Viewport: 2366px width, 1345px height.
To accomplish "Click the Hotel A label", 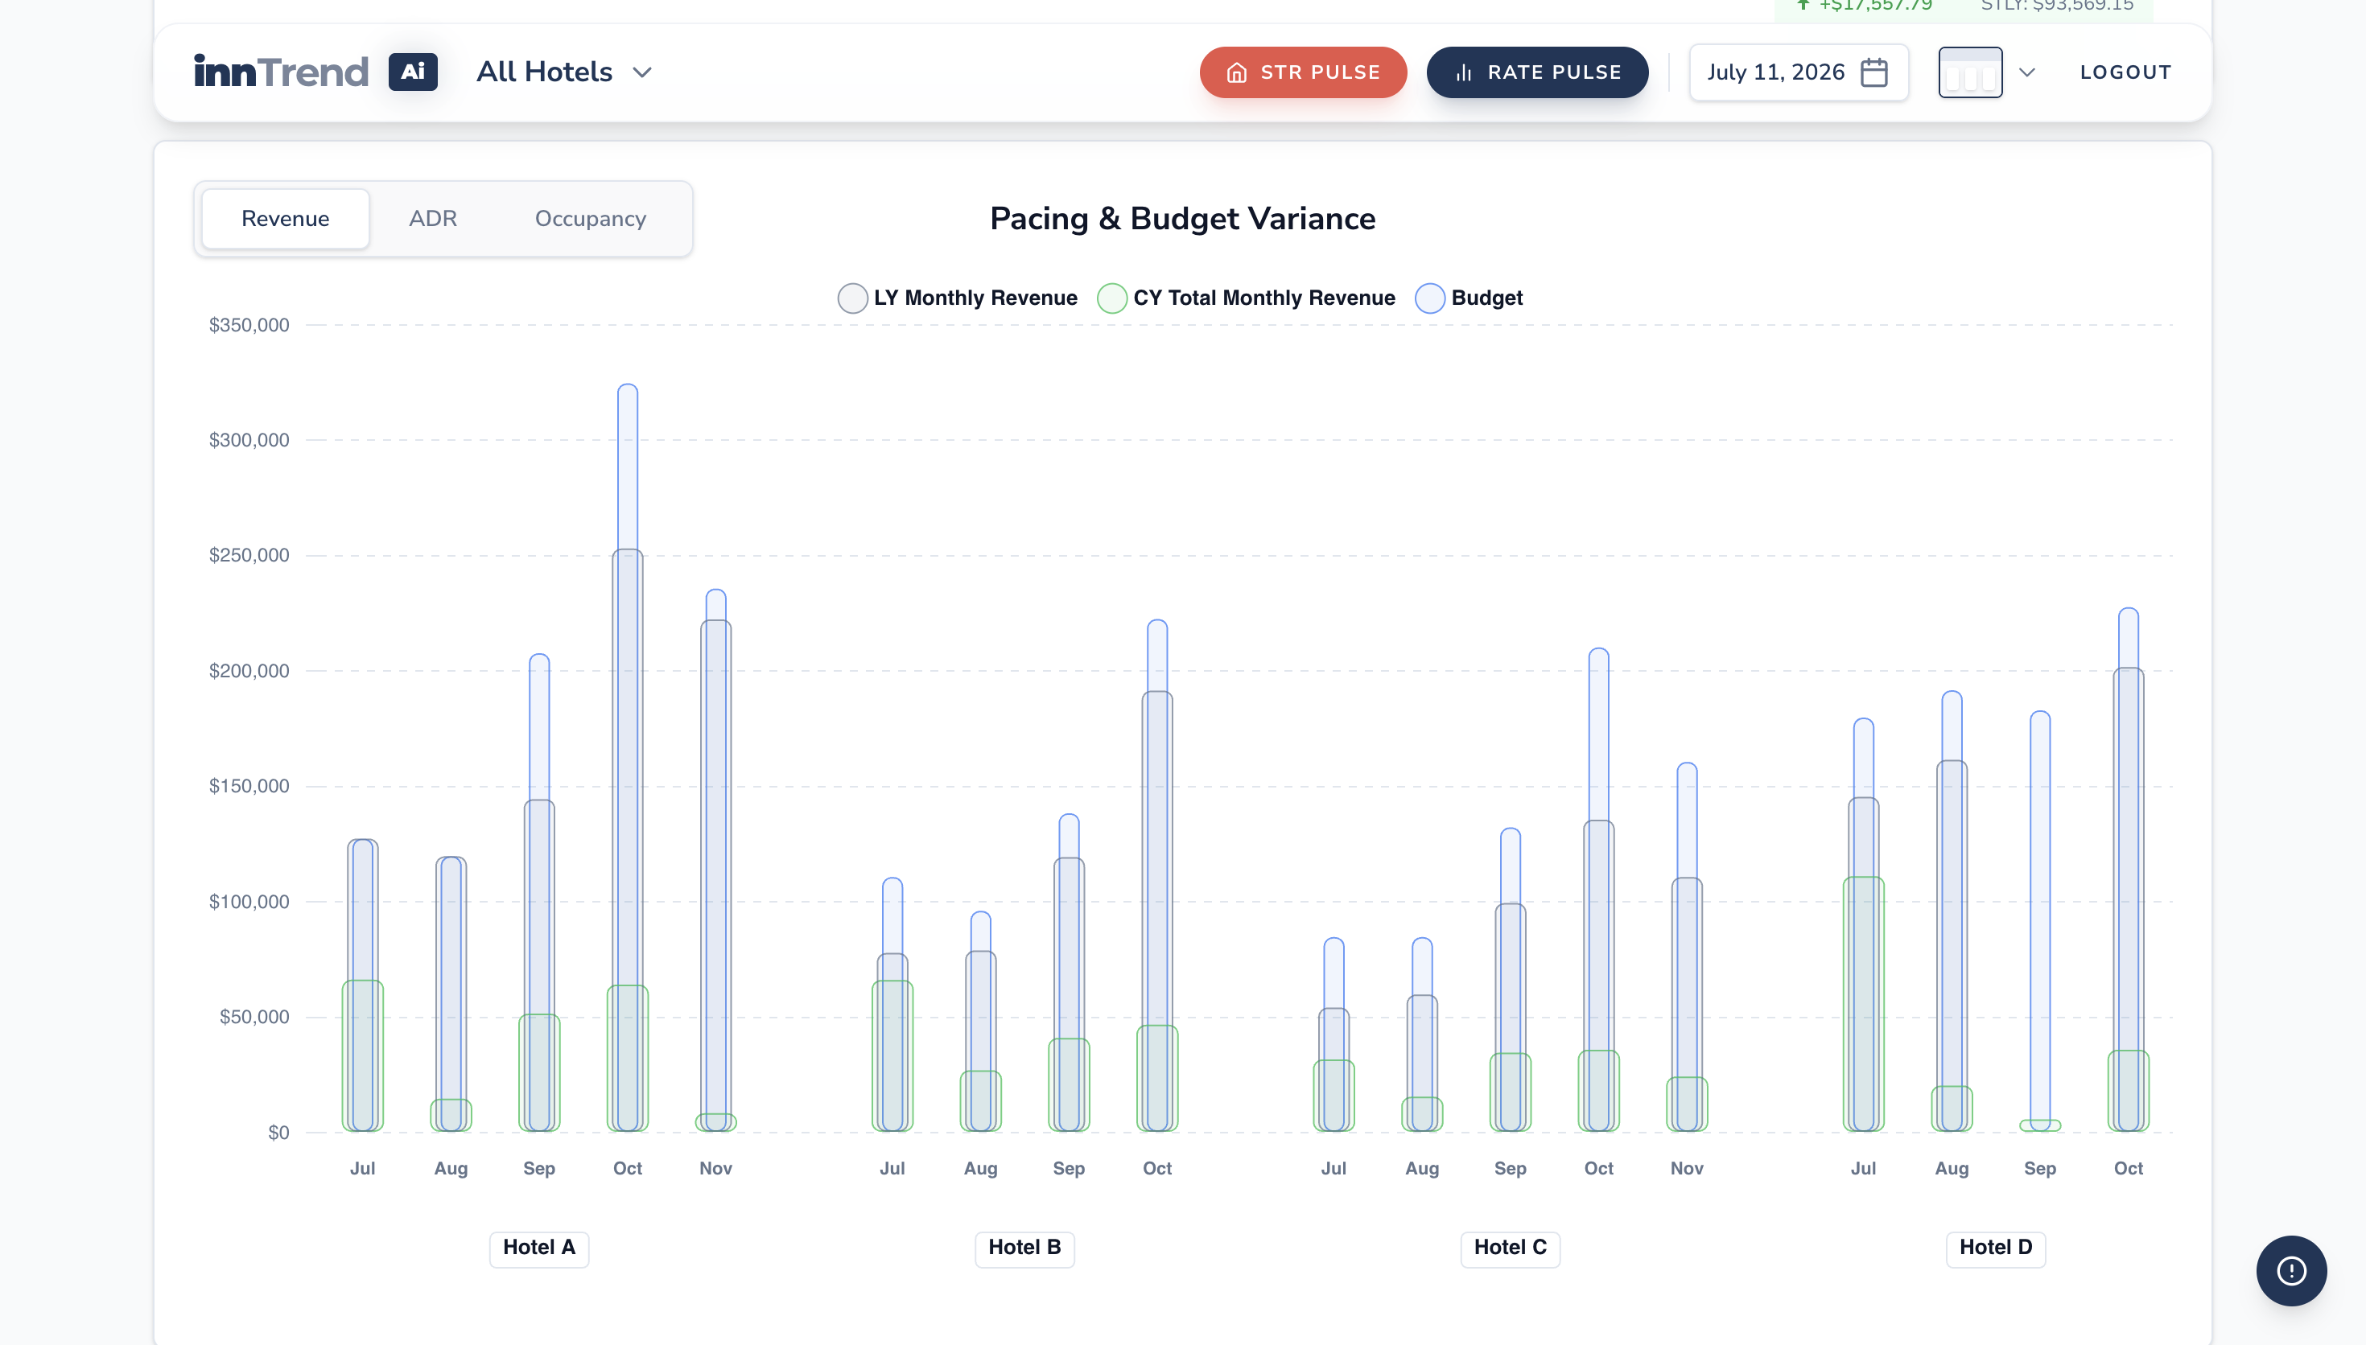I will [x=539, y=1248].
